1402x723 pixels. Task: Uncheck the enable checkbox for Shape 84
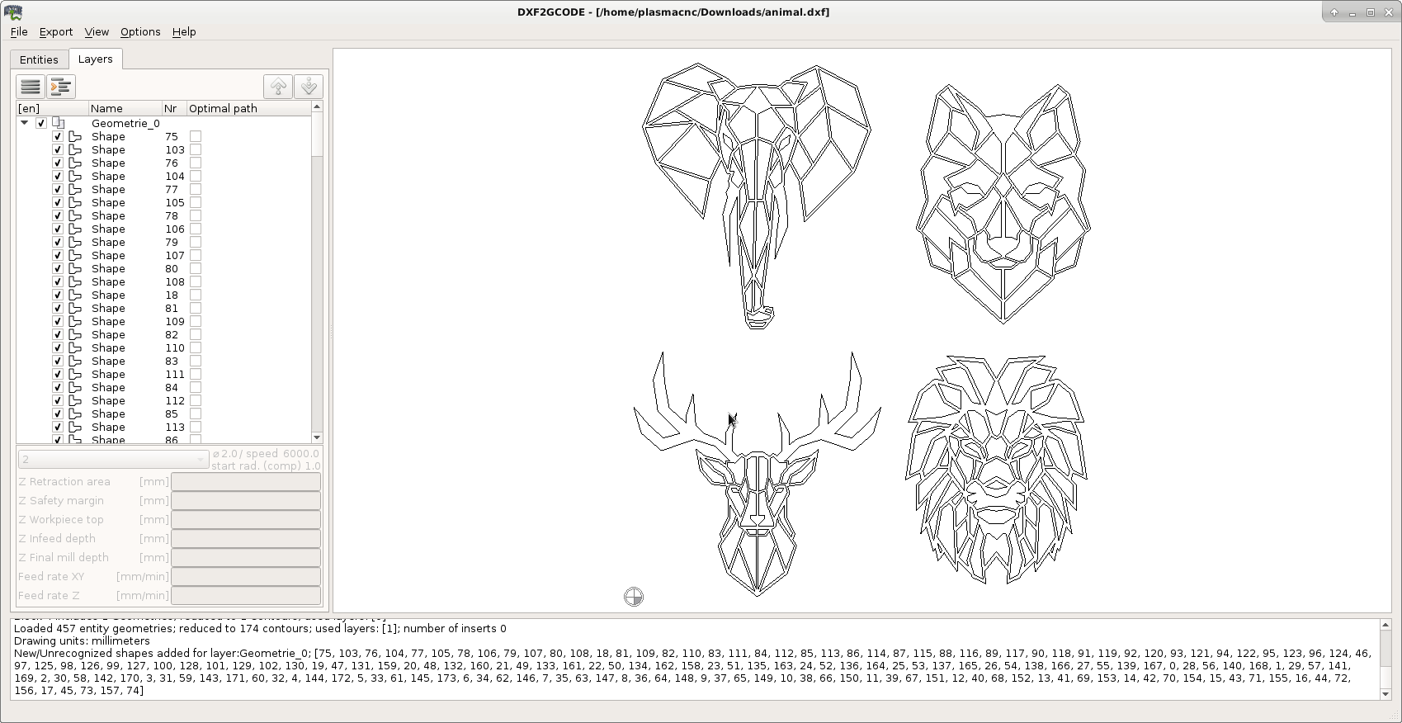tap(58, 387)
